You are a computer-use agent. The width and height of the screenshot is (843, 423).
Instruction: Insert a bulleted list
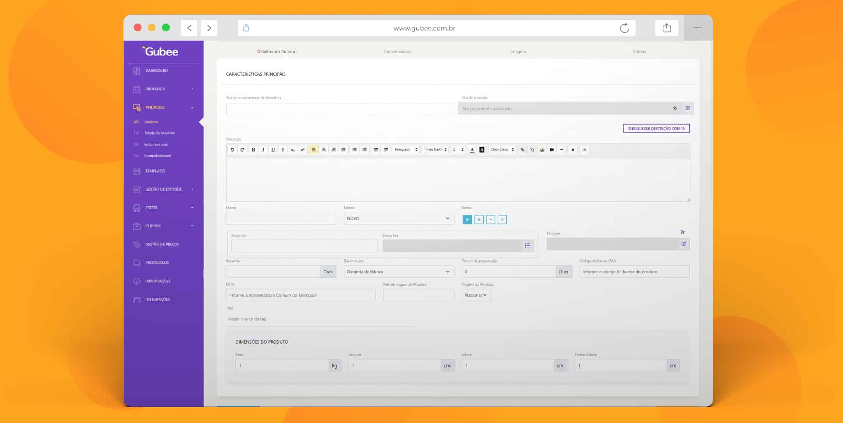[376, 150]
